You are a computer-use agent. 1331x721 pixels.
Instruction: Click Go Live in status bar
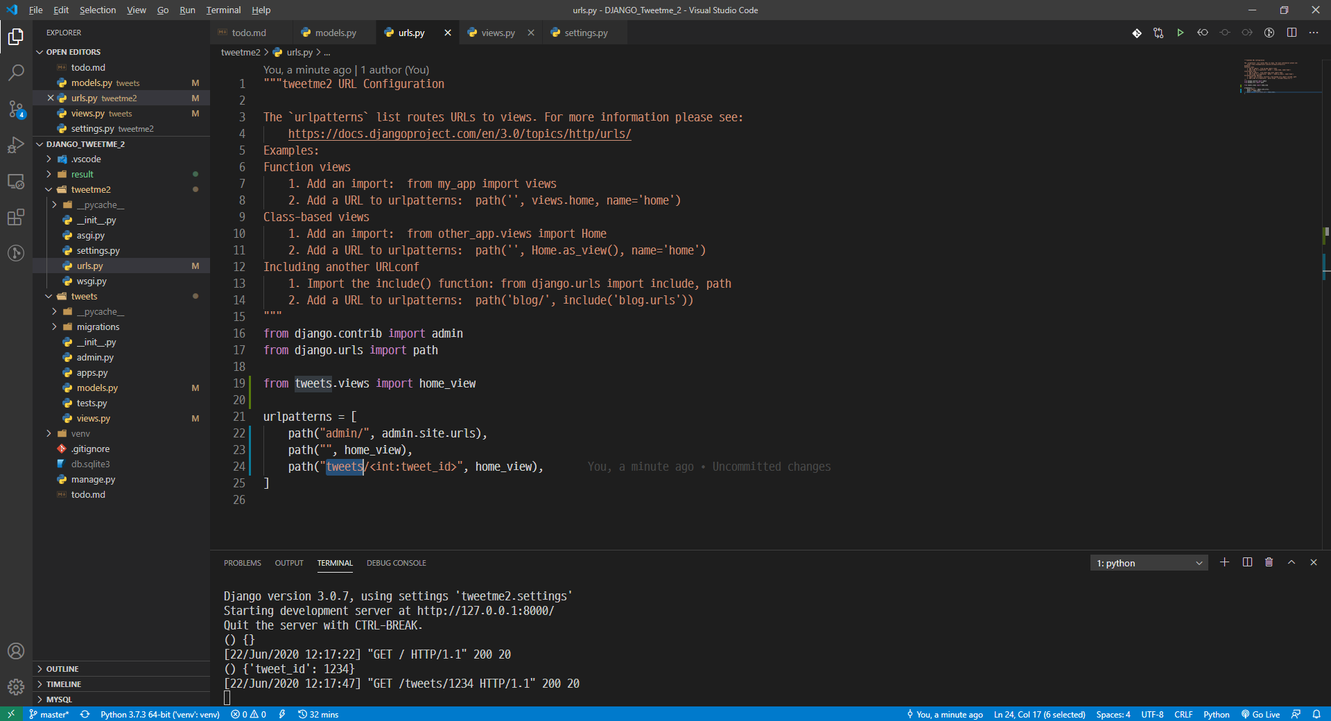coord(1261,714)
